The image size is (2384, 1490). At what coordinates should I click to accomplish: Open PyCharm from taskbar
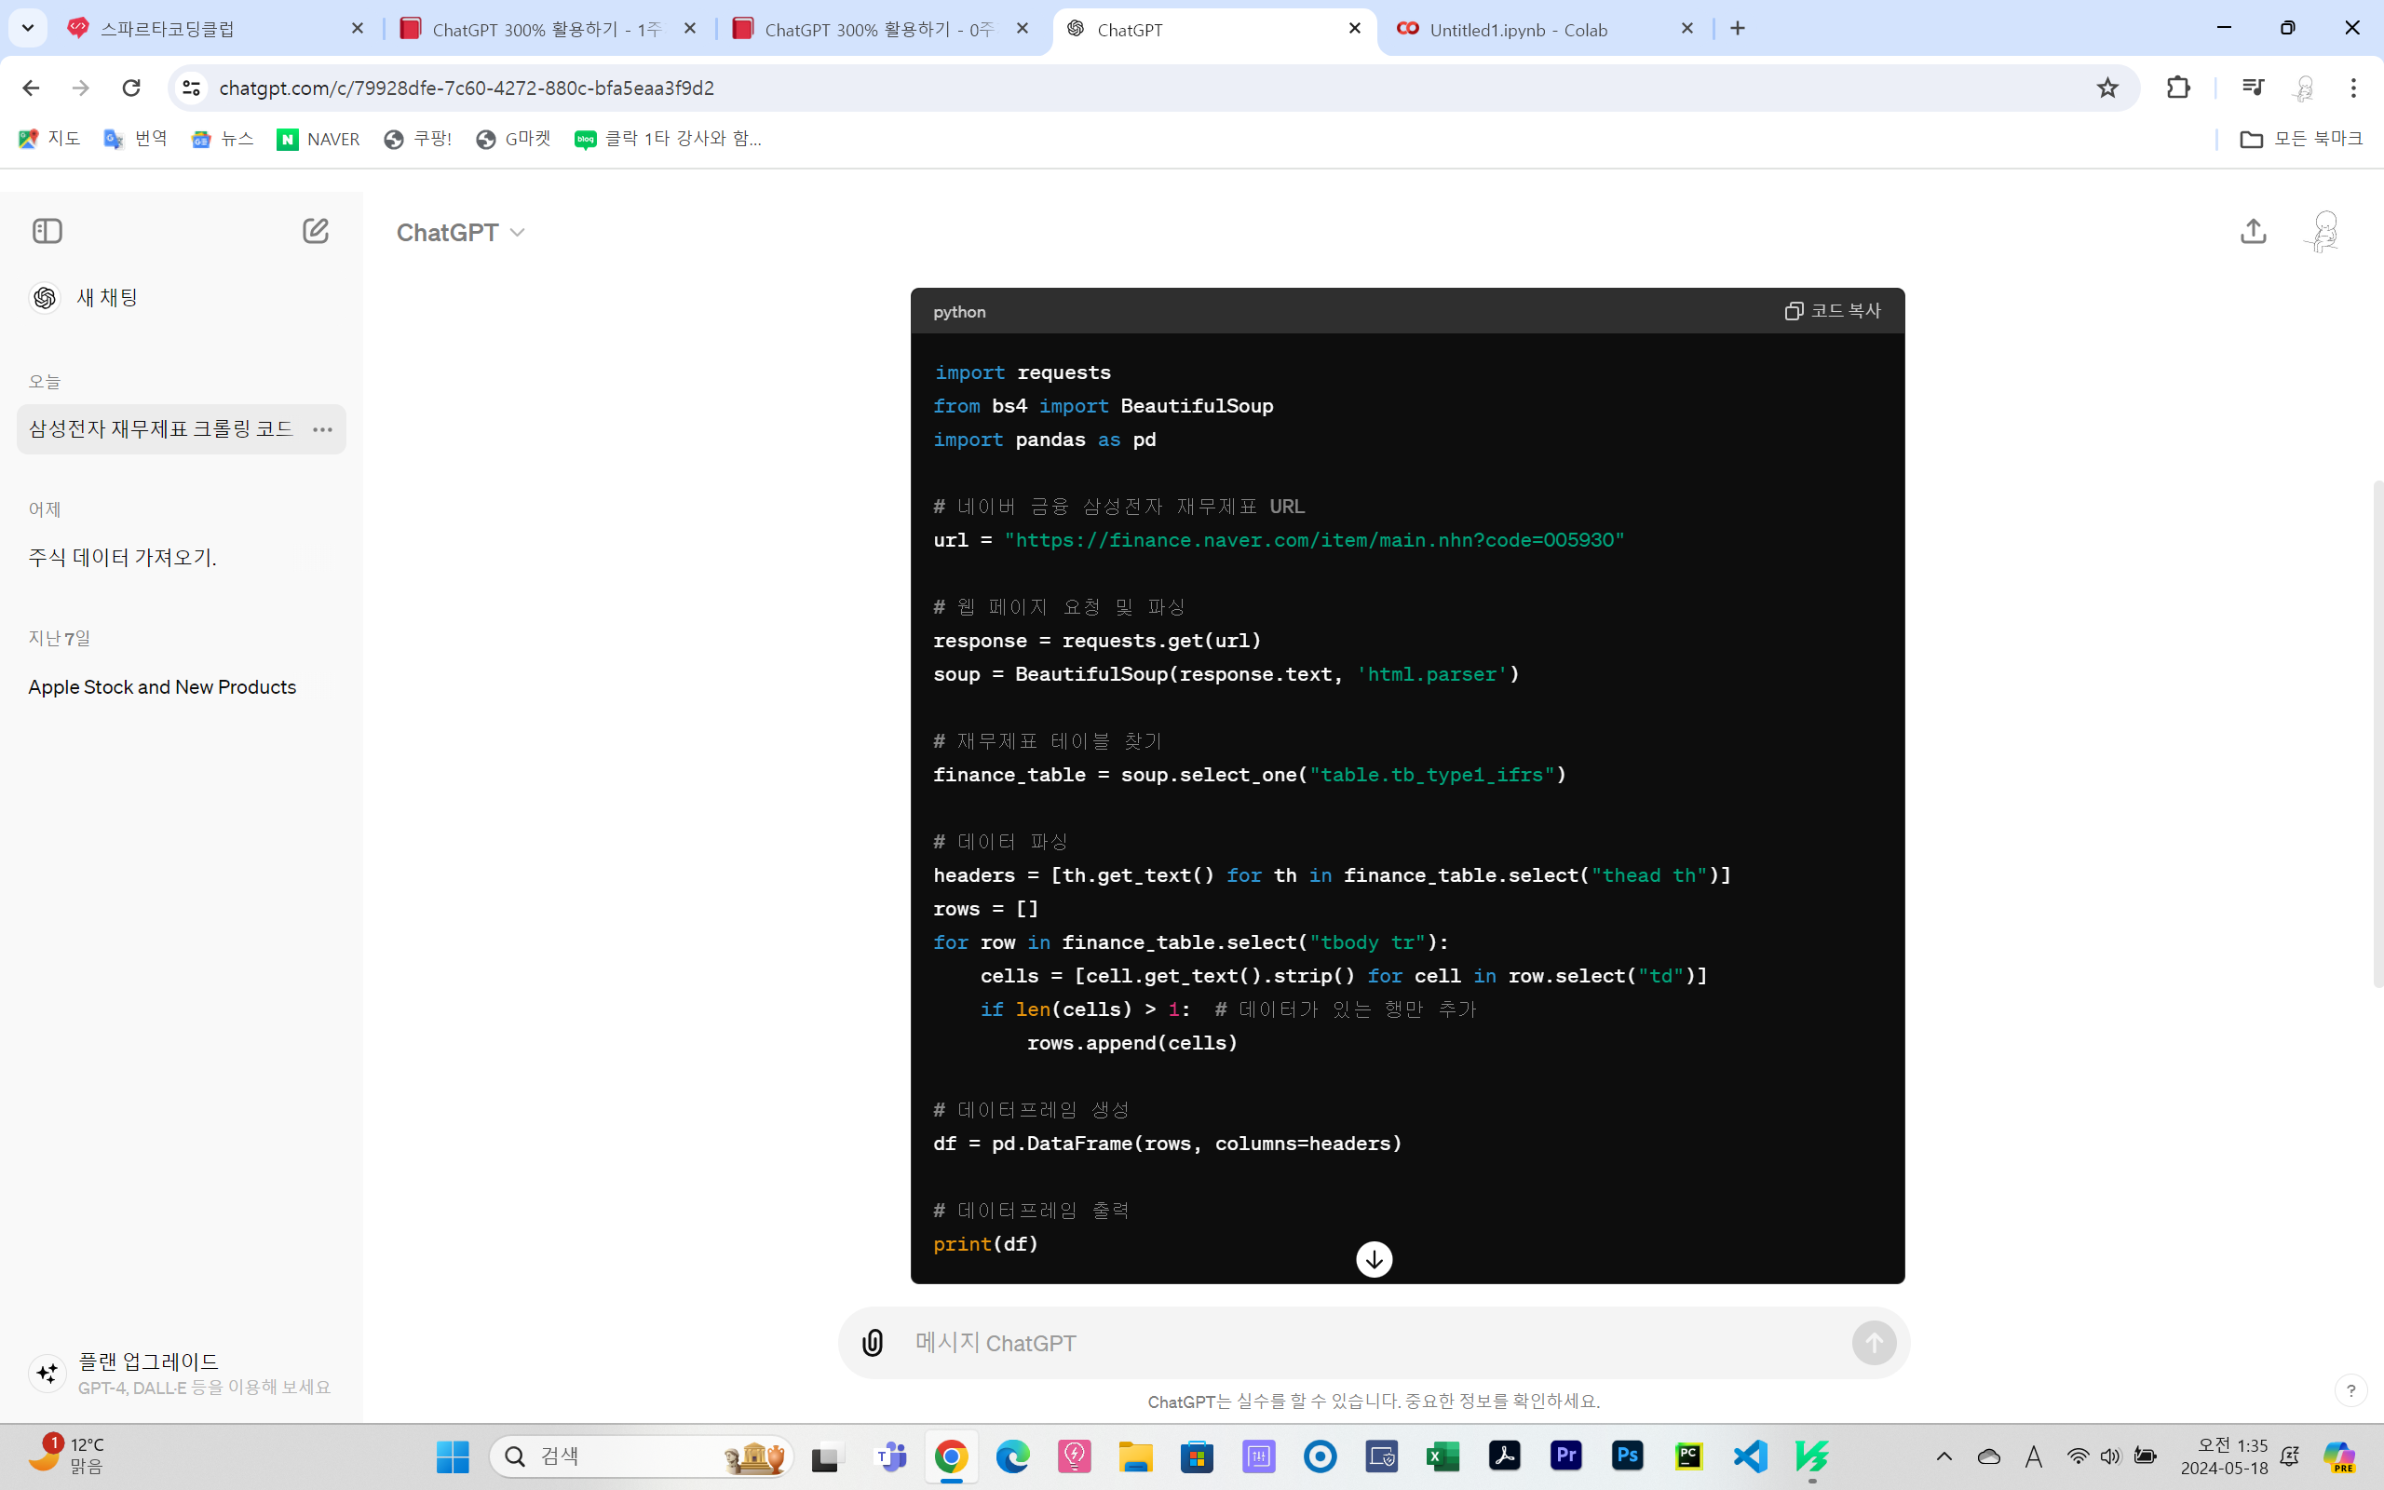pos(1688,1456)
